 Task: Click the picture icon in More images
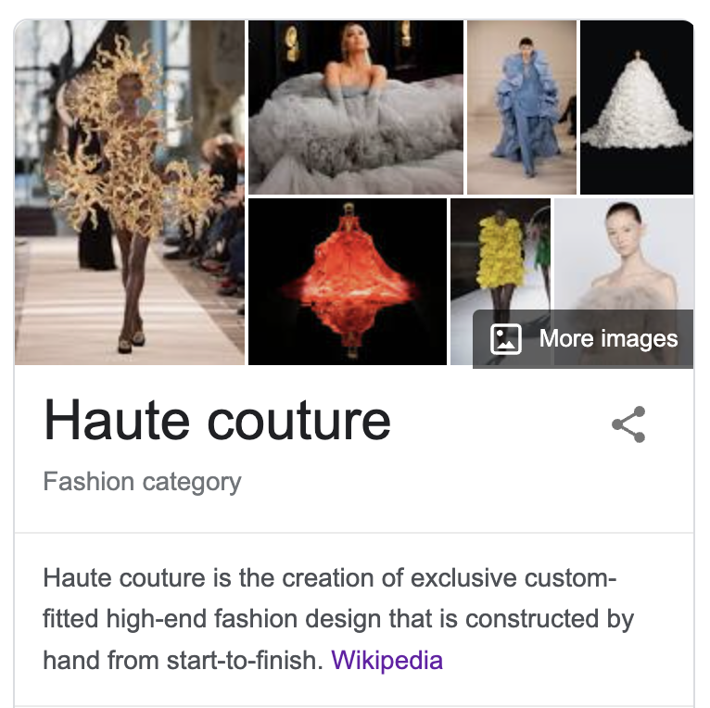pos(506,338)
